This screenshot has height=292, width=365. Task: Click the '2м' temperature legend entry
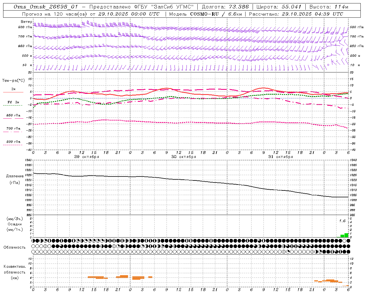(13, 89)
